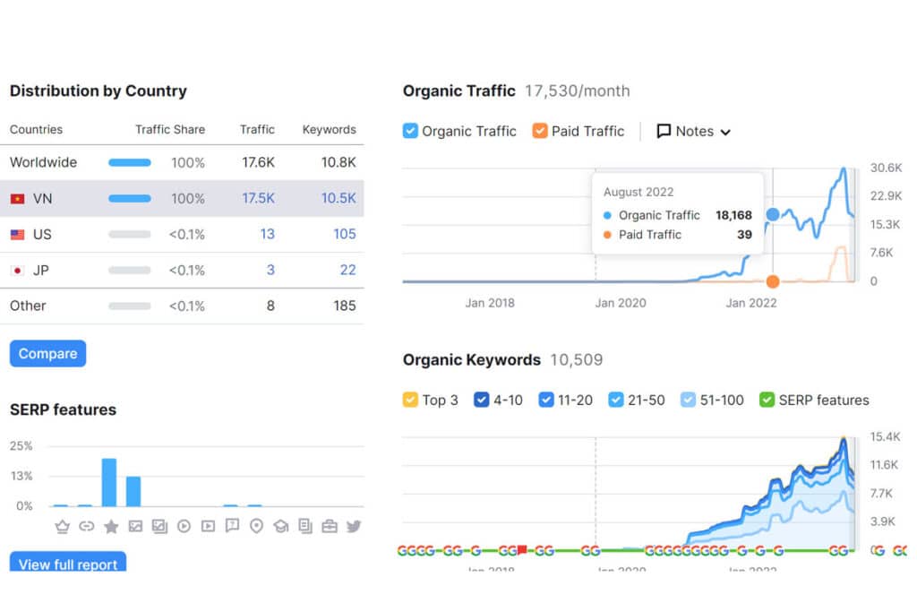Select the map pin local pack icon

point(256,527)
